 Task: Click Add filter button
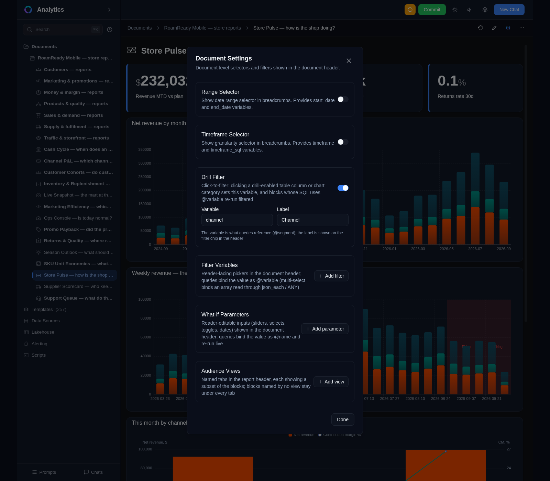tap(331, 276)
